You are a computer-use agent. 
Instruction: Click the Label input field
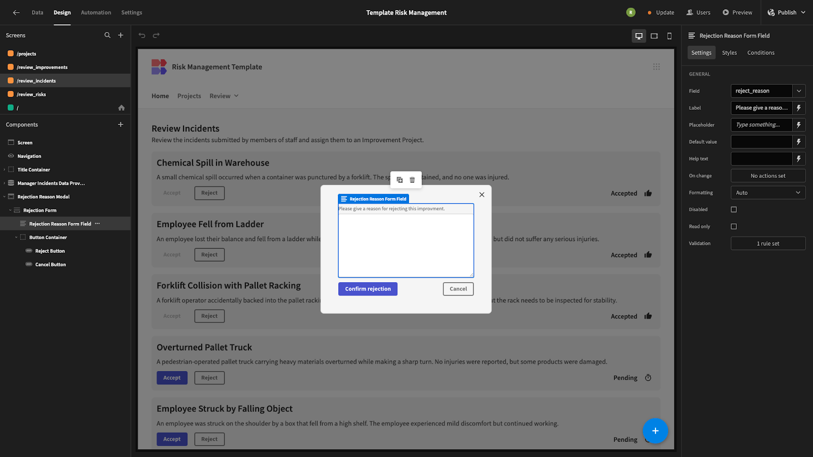click(761, 108)
